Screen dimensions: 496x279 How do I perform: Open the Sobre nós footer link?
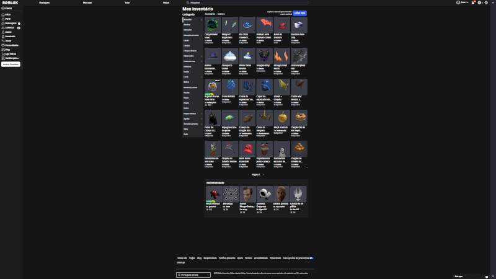point(182,258)
